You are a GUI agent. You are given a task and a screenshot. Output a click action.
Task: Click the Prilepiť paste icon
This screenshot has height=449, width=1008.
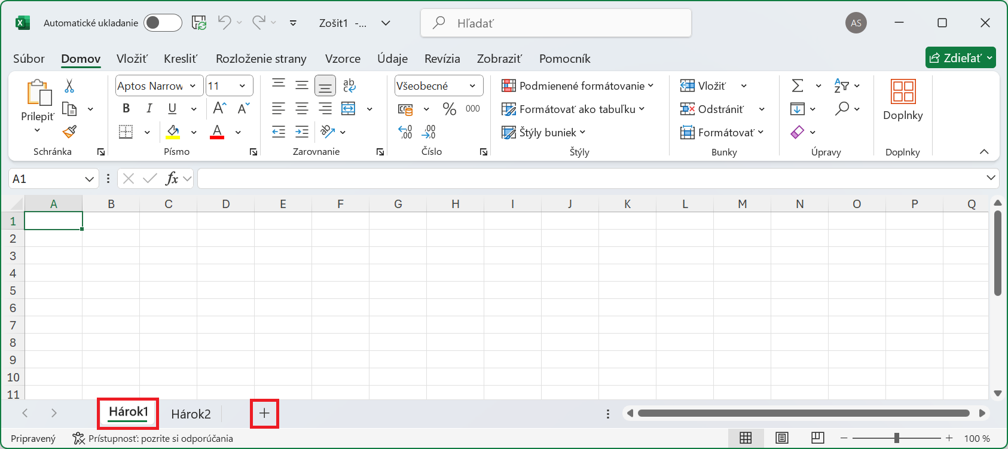[38, 93]
